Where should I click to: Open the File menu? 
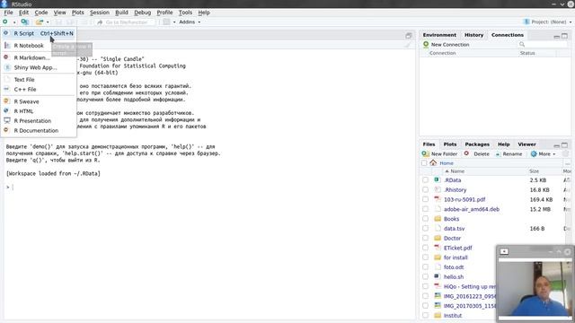[8, 13]
